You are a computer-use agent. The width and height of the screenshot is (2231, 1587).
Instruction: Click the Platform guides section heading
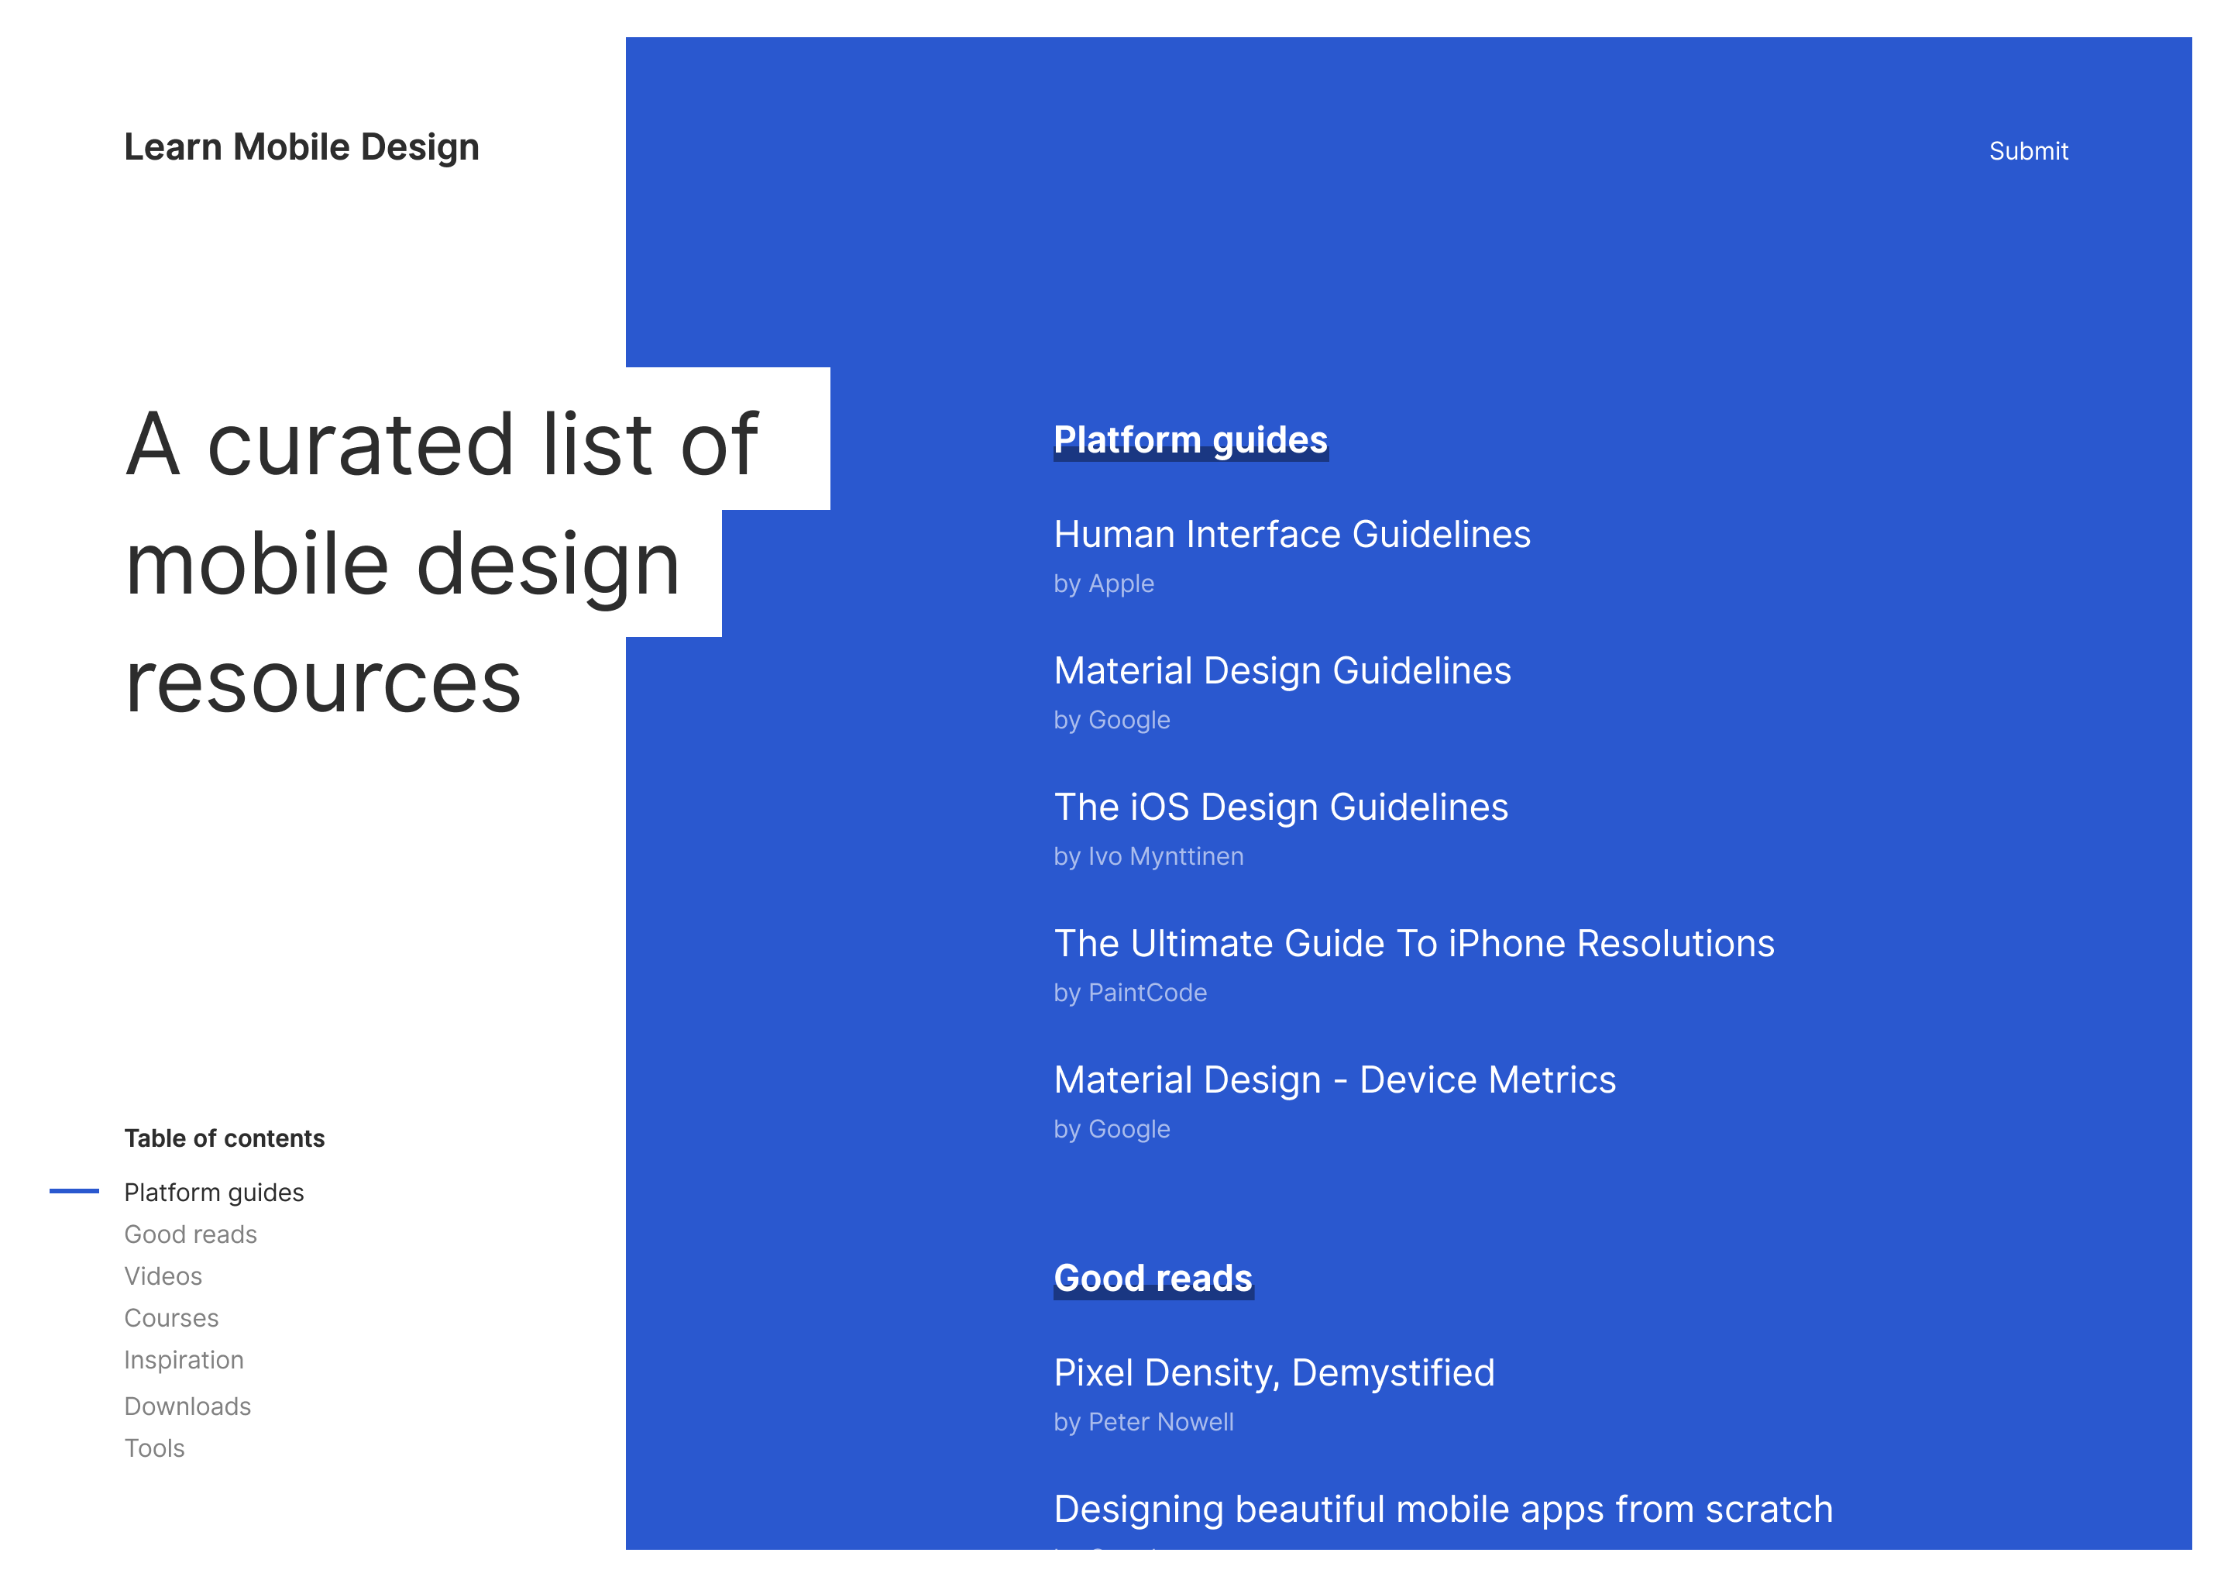tap(1190, 439)
